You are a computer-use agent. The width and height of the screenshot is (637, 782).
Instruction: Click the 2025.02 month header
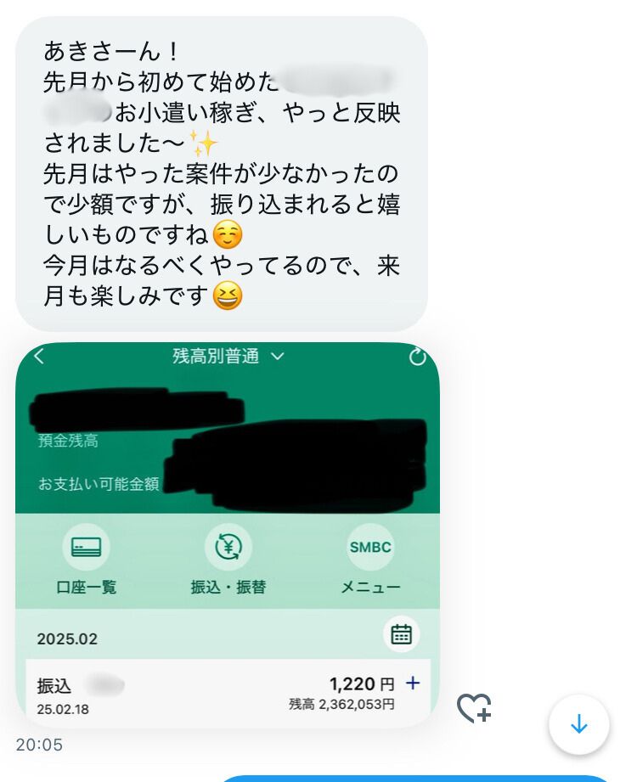pyautogui.click(x=67, y=639)
